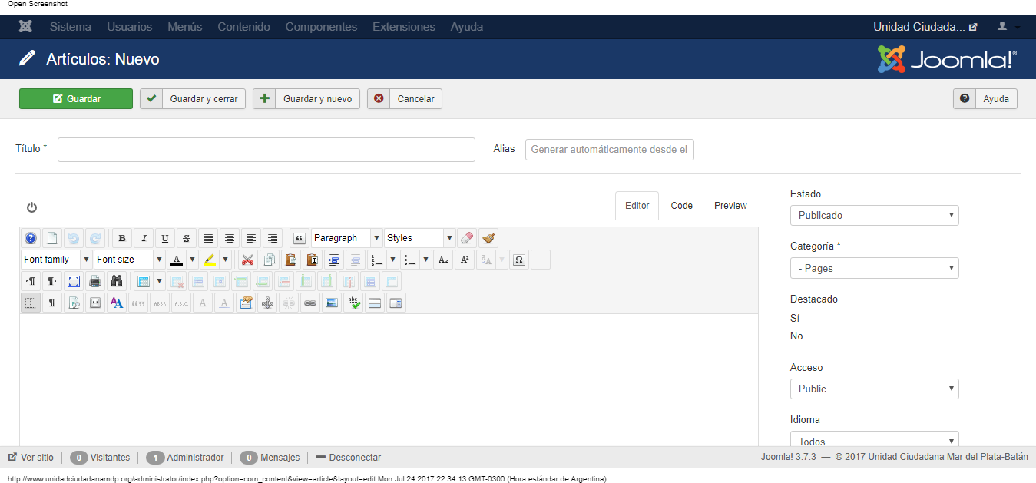This screenshot has width=1036, height=483.
Task: Open the Font family dropdown
Action: [x=57, y=260]
